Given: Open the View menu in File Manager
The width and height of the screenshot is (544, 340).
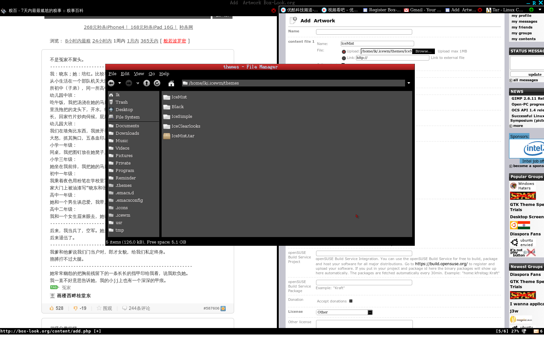Looking at the screenshot, I should 139,74.
